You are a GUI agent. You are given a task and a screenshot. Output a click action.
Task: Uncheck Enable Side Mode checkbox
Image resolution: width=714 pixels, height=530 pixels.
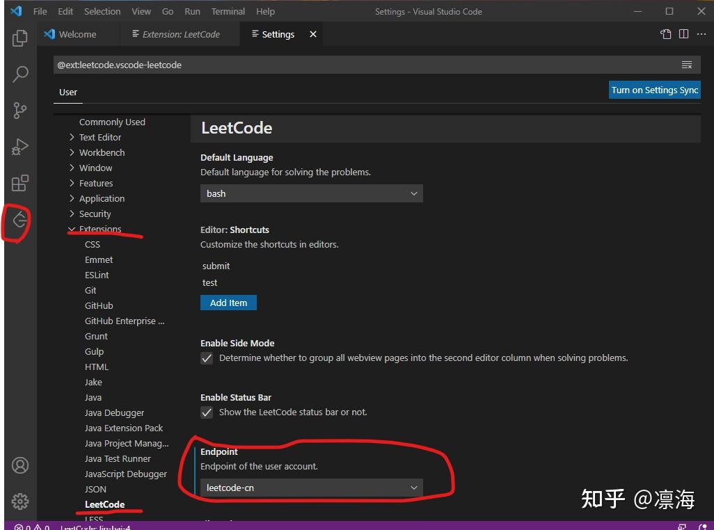(x=207, y=358)
